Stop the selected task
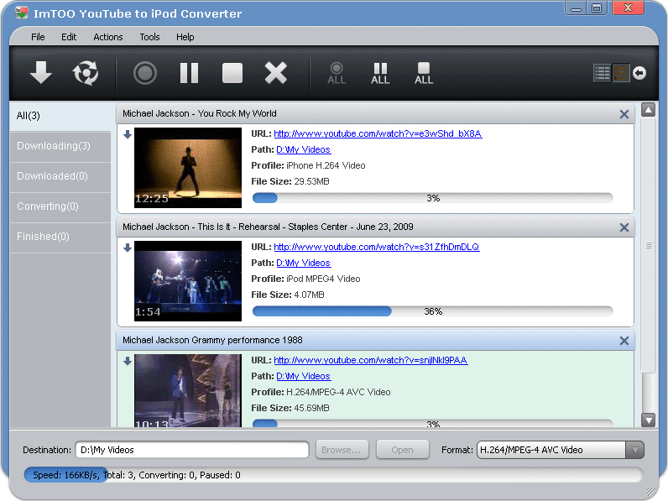This screenshot has height=501, width=668. click(232, 73)
